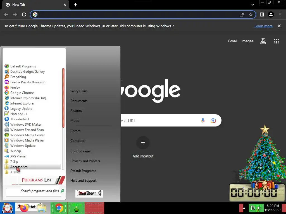
Task: Open Help and Support
Action: [x=83, y=181]
